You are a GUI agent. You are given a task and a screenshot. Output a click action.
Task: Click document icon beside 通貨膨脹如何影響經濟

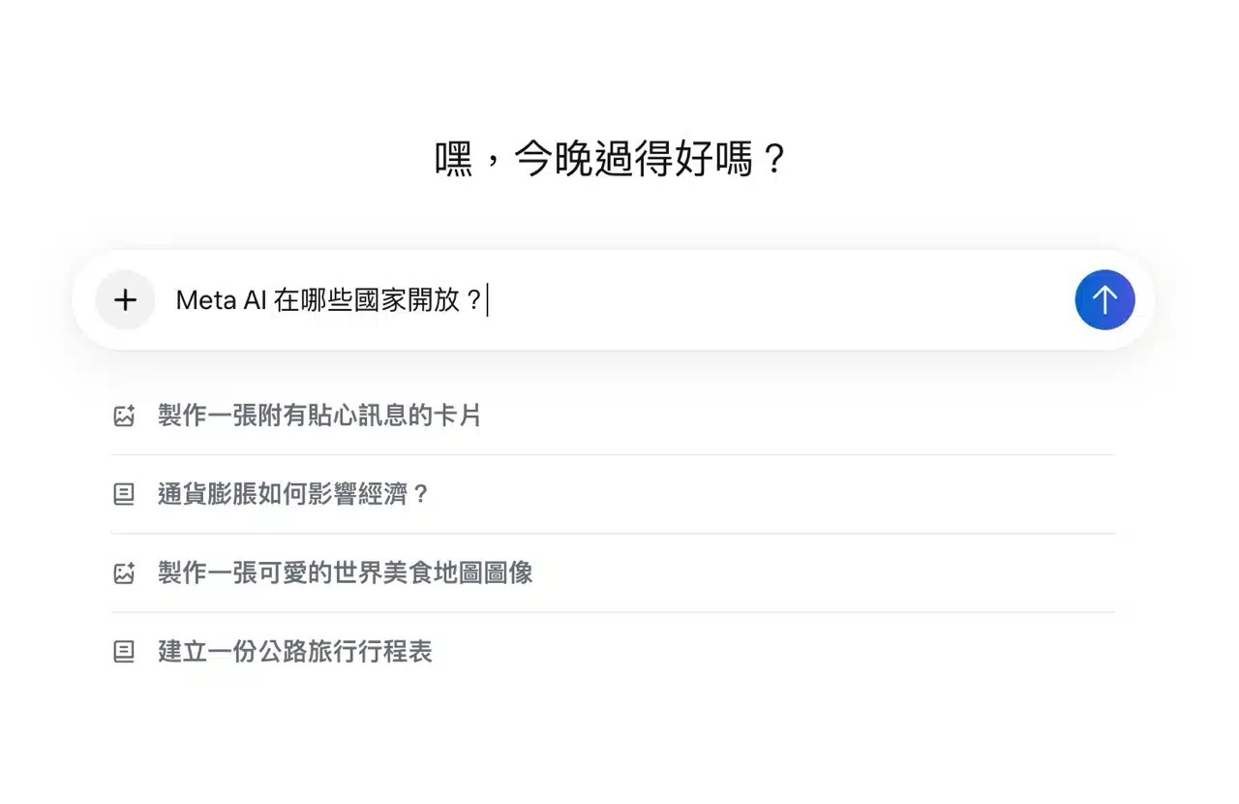point(124,495)
